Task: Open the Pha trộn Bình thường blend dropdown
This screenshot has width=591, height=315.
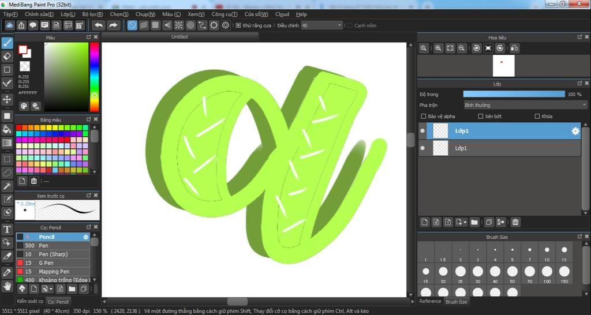Action: pyautogui.click(x=525, y=105)
